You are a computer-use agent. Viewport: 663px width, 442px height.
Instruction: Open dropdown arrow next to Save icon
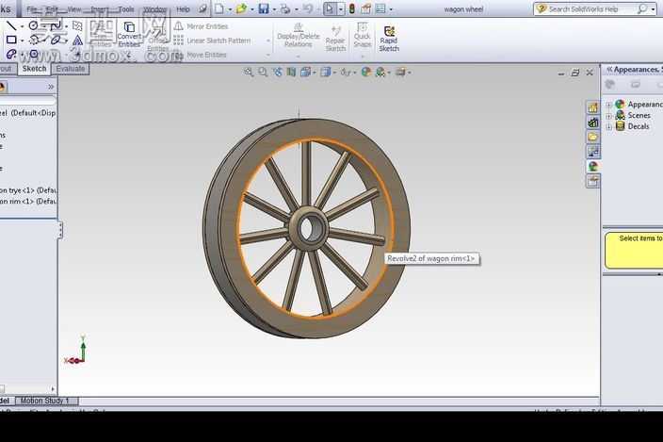274,9
